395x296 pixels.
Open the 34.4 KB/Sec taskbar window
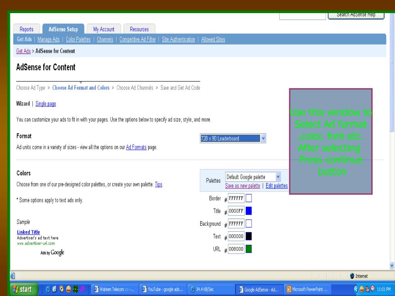coord(211,289)
